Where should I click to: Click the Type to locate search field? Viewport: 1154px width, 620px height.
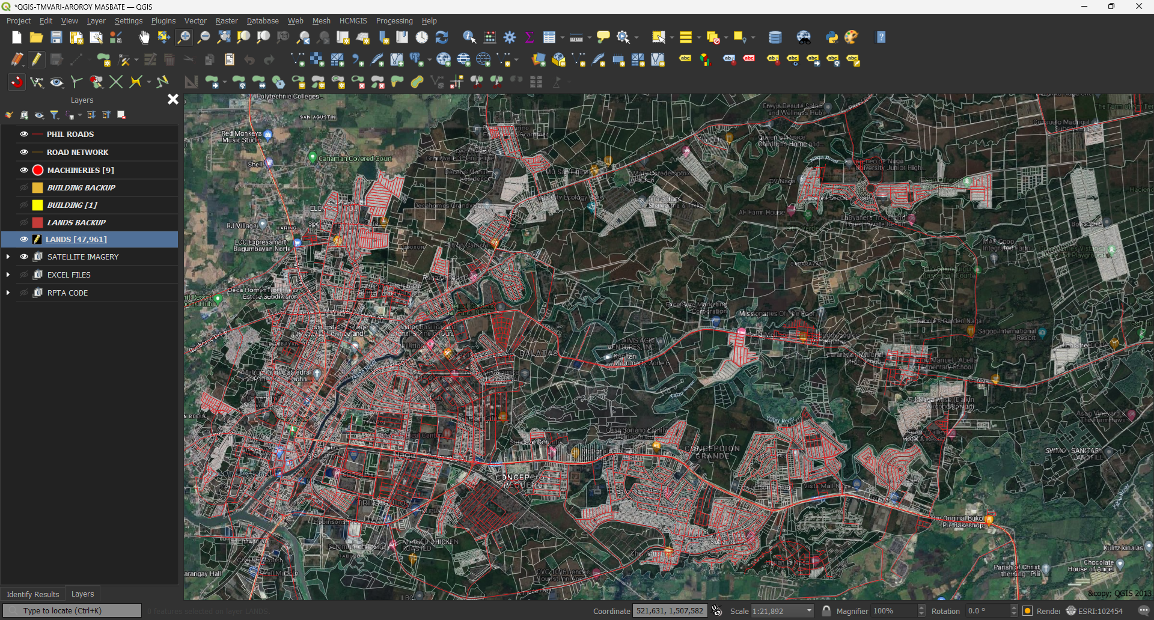pyautogui.click(x=72, y=611)
